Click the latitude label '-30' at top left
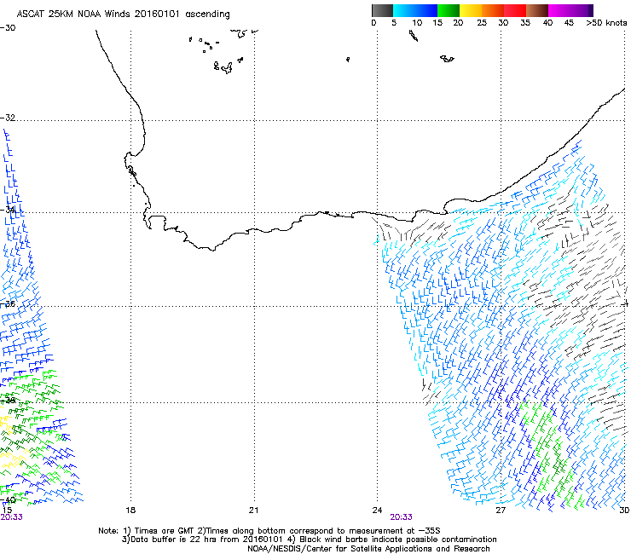Image resolution: width=631 pixels, height=554 pixels. (x=8, y=28)
